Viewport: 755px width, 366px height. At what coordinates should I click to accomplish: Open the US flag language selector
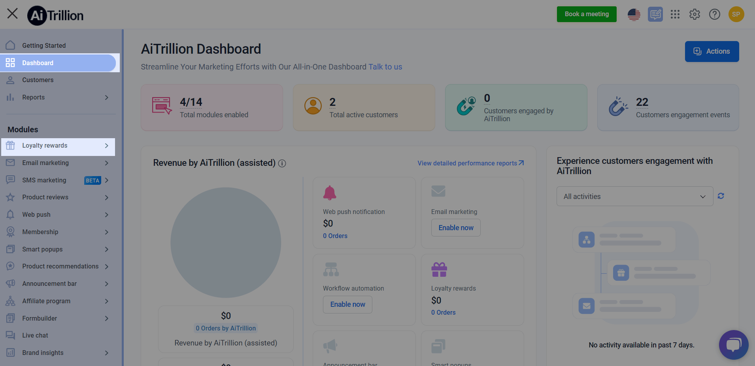(634, 15)
